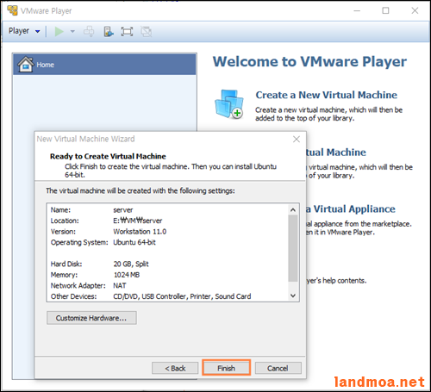This screenshot has width=431, height=392.
Task: Select the Home item in the library
Action: [x=104, y=65]
